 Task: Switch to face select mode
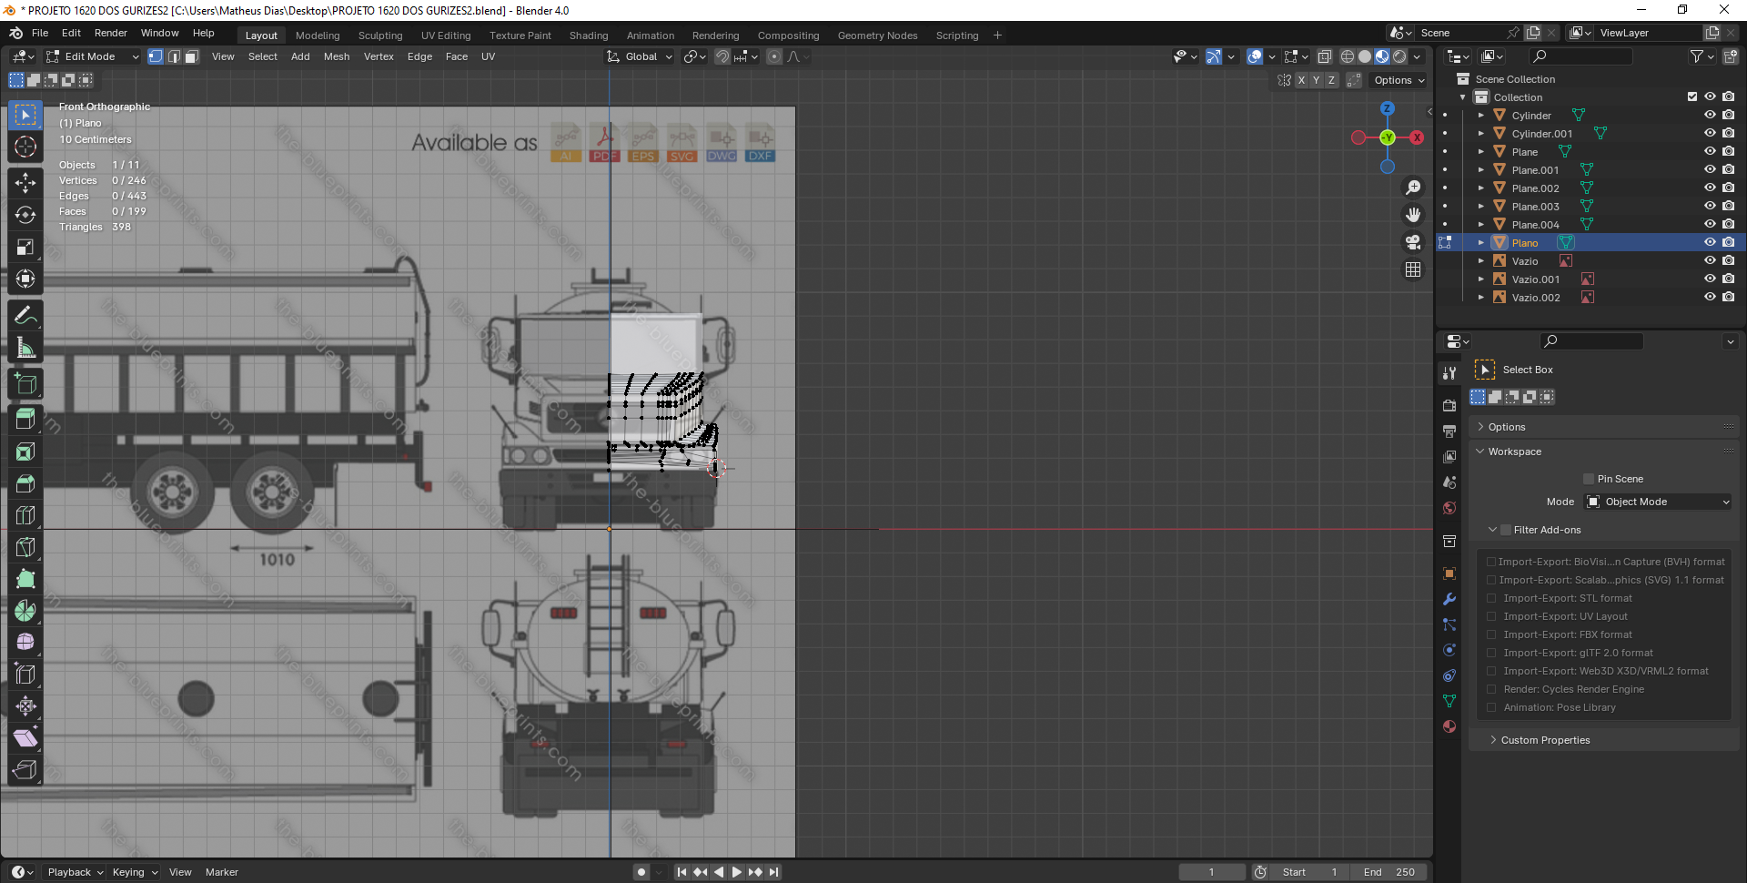pos(192,56)
